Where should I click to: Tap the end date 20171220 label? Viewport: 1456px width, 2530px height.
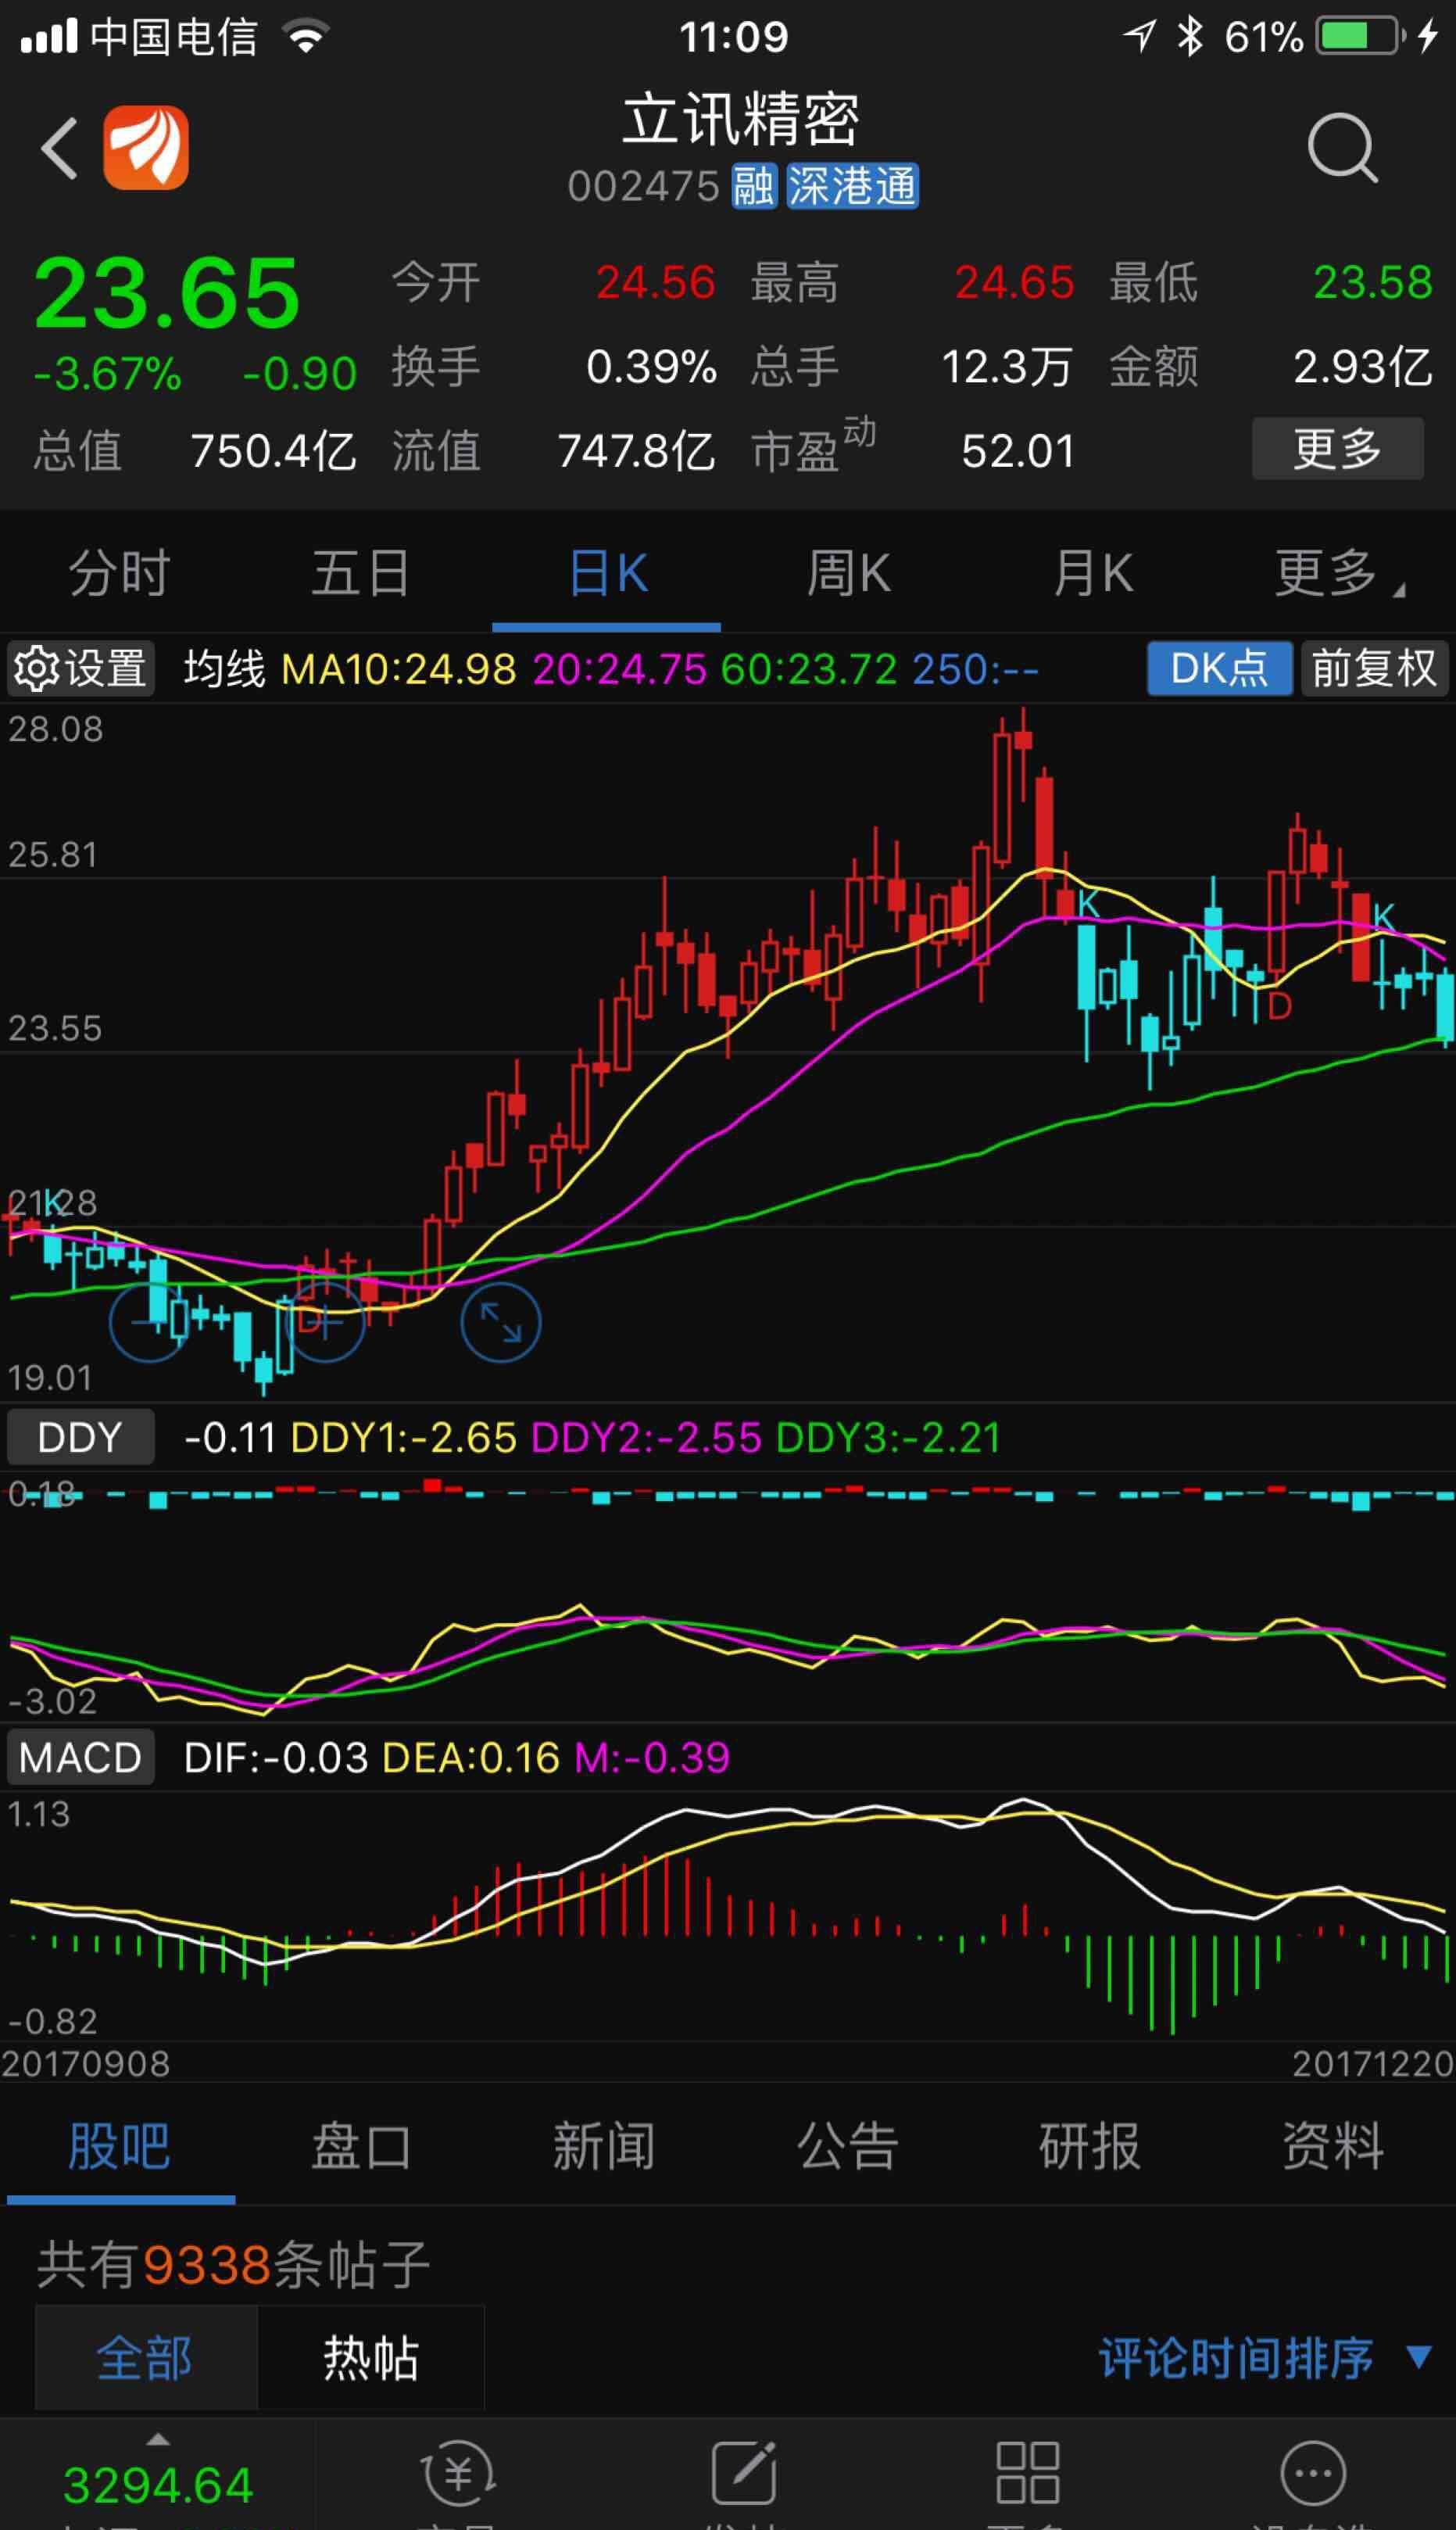click(1372, 2064)
